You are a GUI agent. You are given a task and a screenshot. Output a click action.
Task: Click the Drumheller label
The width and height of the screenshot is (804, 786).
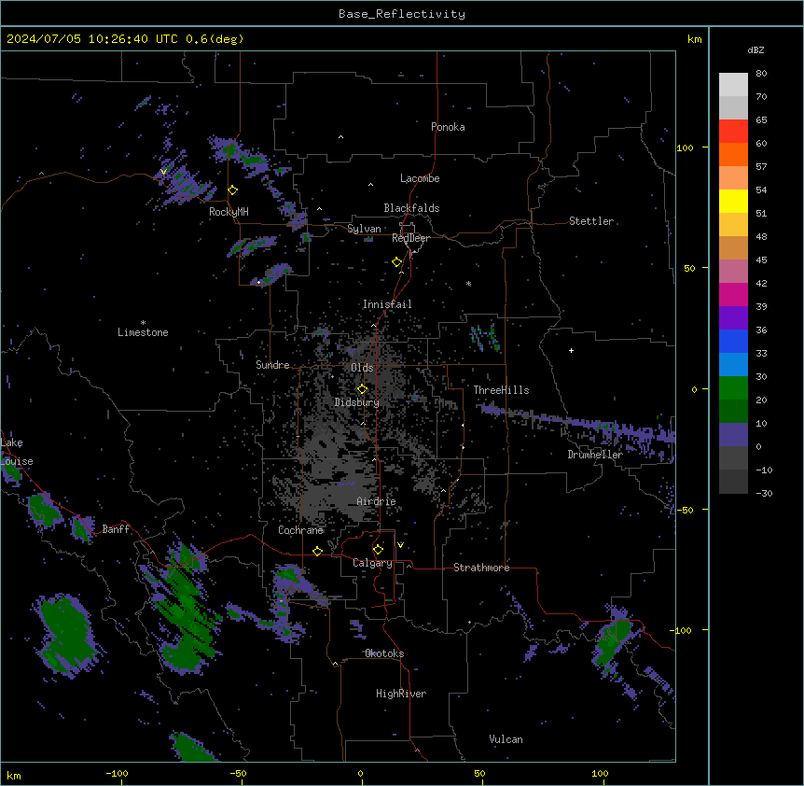tap(595, 455)
